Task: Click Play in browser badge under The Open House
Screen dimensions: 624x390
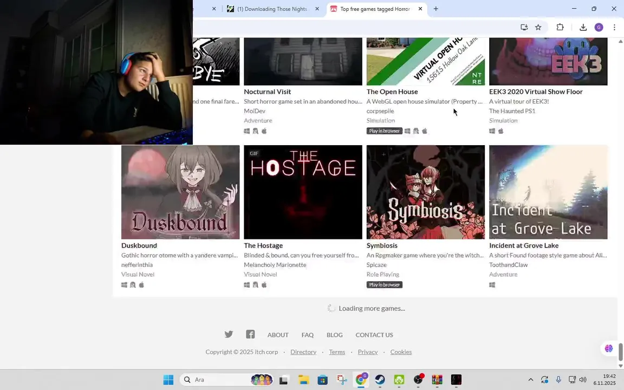Action: [x=385, y=131]
